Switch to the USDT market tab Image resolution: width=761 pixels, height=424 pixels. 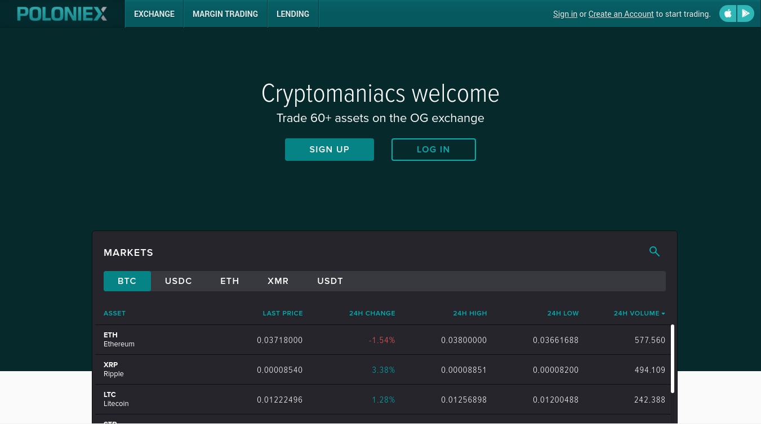click(330, 281)
